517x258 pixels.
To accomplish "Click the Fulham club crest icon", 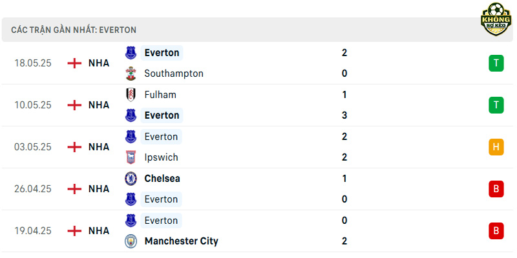I will tap(131, 95).
